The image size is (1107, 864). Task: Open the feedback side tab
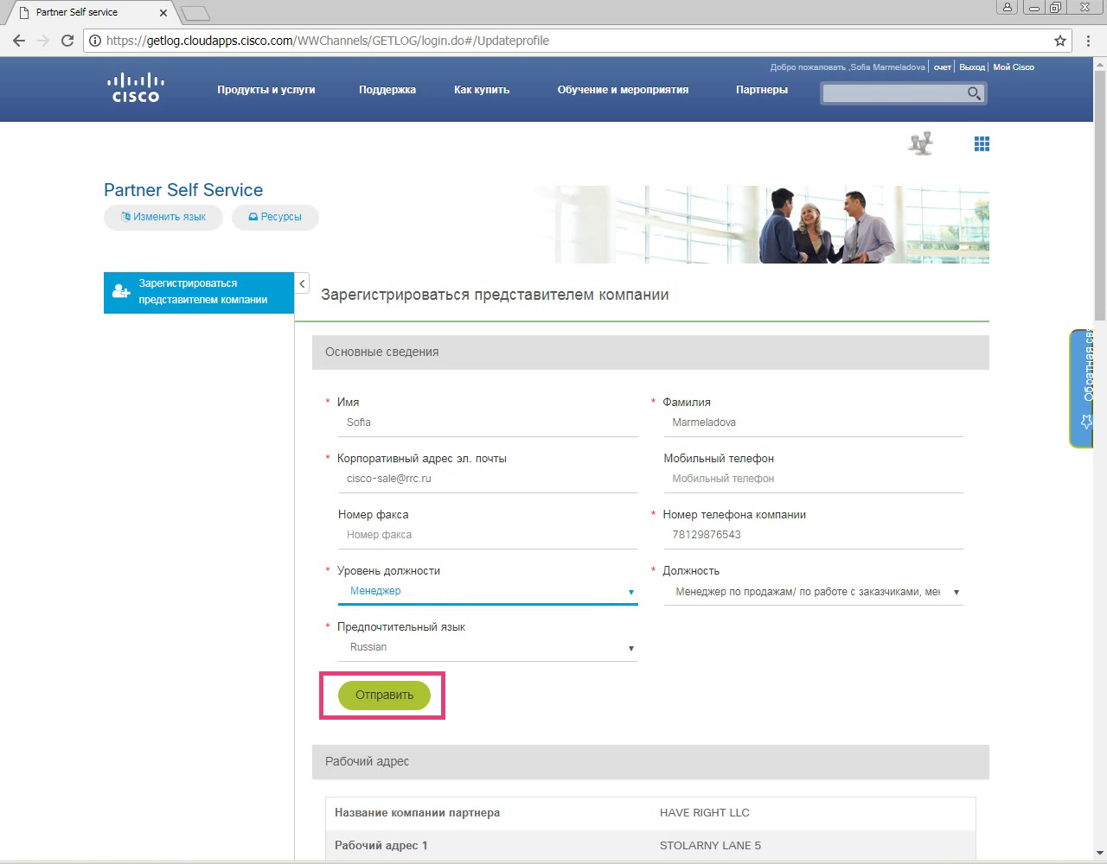1081,388
